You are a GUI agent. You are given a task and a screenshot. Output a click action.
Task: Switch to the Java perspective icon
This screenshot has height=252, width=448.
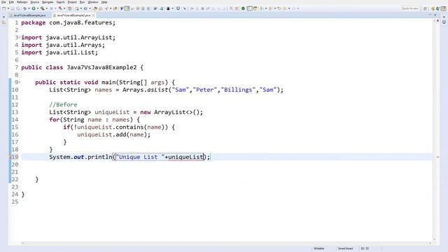(443, 8)
